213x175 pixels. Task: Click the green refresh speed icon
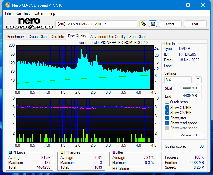(x=198, y=80)
